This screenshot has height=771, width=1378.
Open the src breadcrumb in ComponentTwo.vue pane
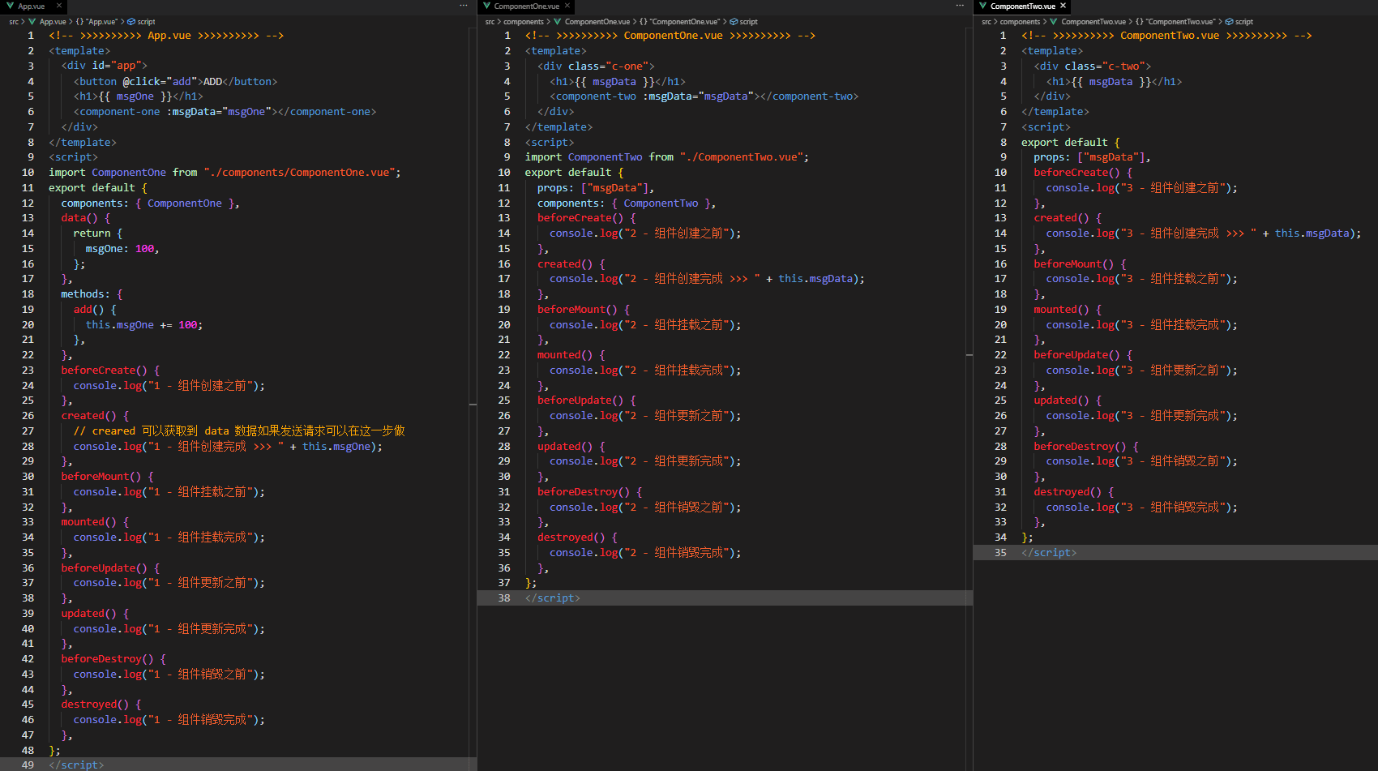click(x=986, y=22)
